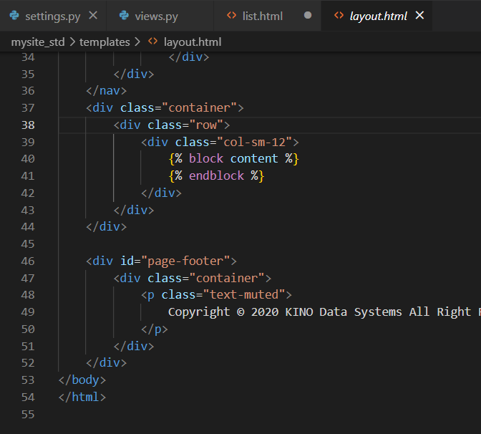This screenshot has width=481, height=434.
Task: Click the closing div tag on line 34
Action: point(189,57)
